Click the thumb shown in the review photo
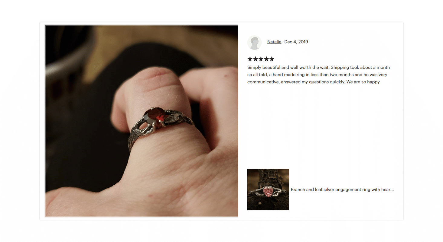The height and width of the screenshot is (242, 443). click(x=209, y=100)
